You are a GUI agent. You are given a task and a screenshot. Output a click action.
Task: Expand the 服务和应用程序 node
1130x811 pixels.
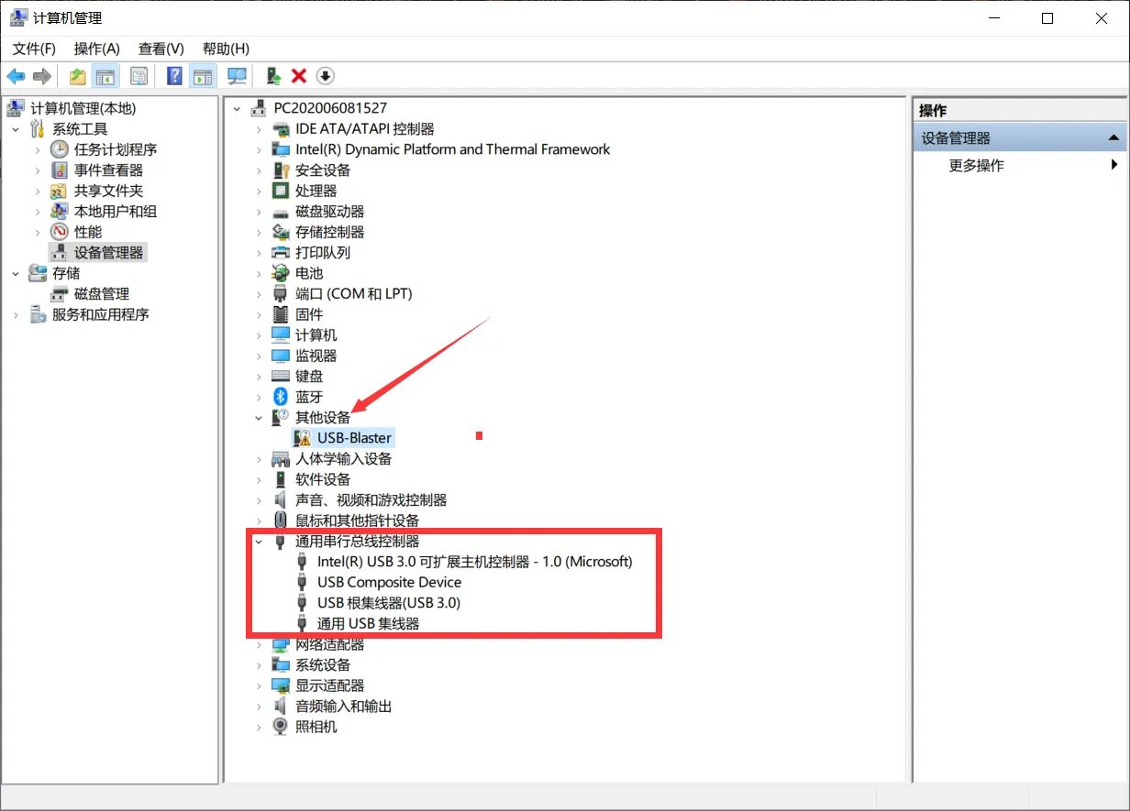tap(16, 314)
